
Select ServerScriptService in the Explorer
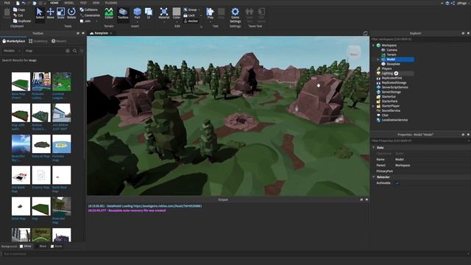click(394, 88)
